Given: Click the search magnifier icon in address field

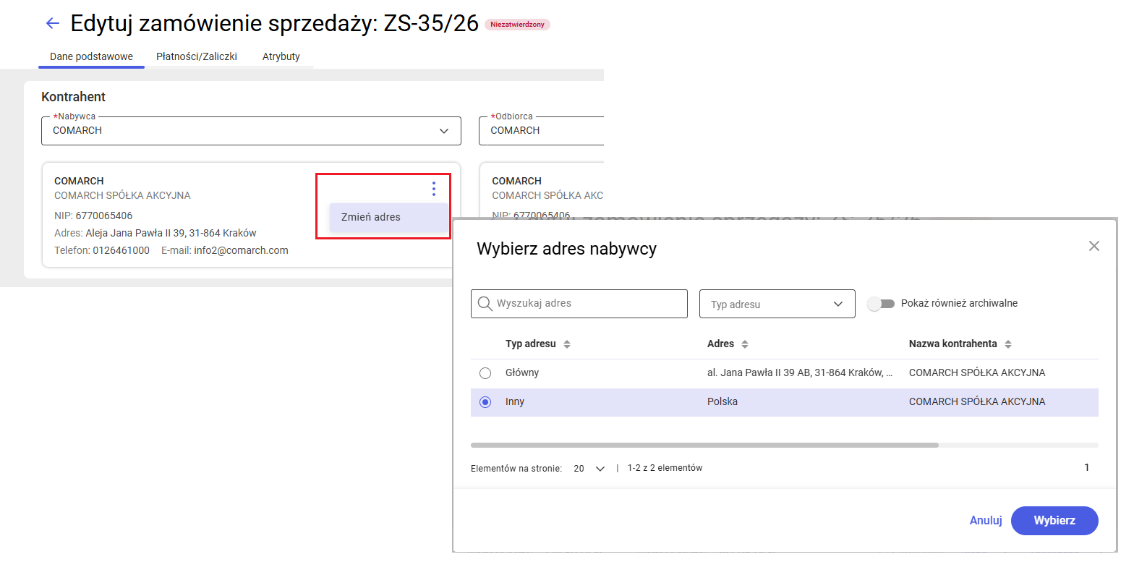Looking at the screenshot, I should pyautogui.click(x=485, y=304).
